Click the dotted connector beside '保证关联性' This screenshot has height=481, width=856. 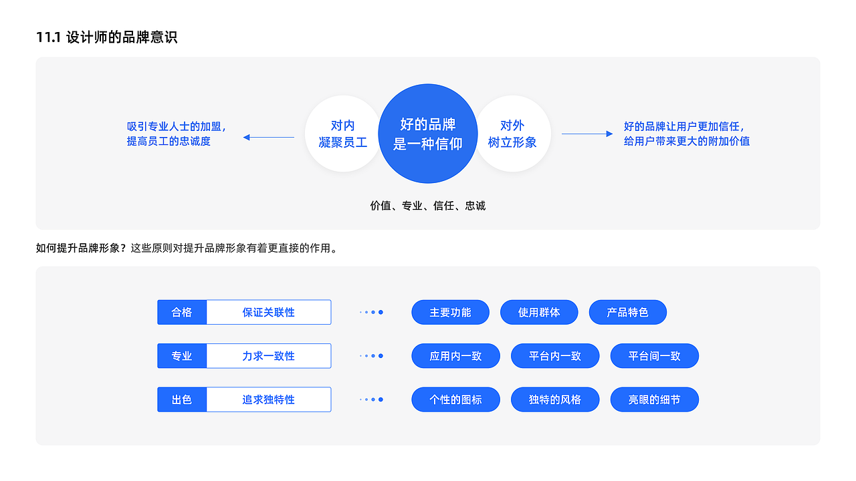(371, 312)
